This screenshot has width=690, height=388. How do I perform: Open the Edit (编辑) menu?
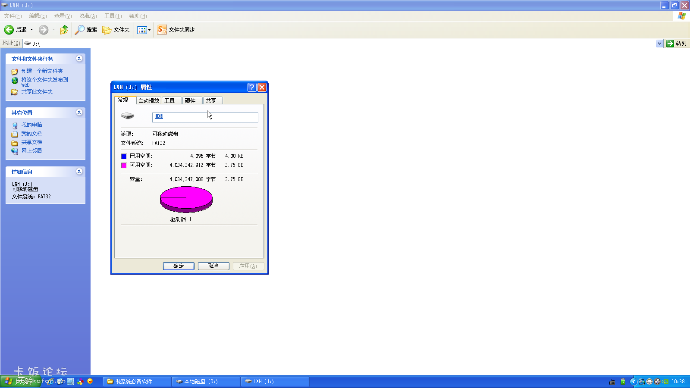tap(38, 16)
